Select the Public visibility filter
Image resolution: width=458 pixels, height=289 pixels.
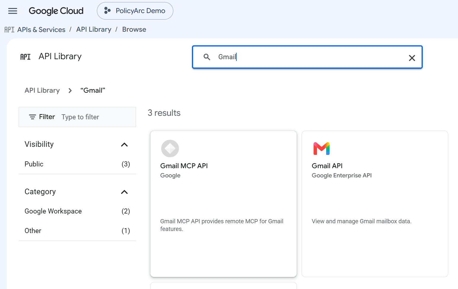point(77,164)
